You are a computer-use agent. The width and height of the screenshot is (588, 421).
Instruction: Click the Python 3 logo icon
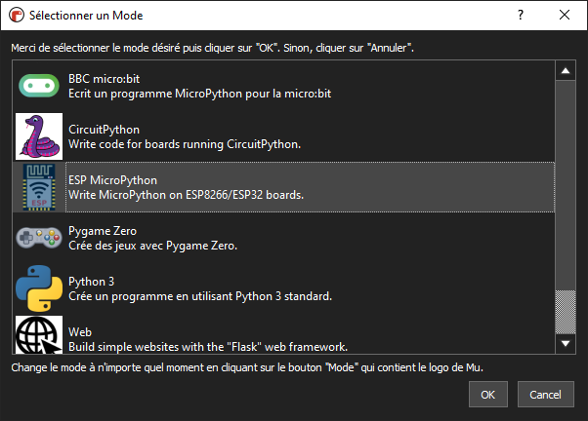[x=39, y=288]
